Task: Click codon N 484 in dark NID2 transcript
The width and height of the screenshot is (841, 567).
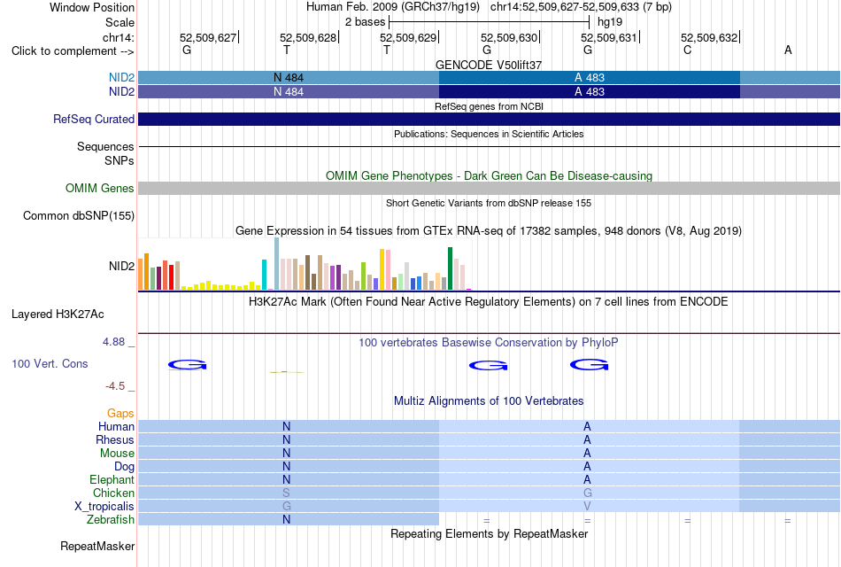Action: pyautogui.click(x=289, y=92)
